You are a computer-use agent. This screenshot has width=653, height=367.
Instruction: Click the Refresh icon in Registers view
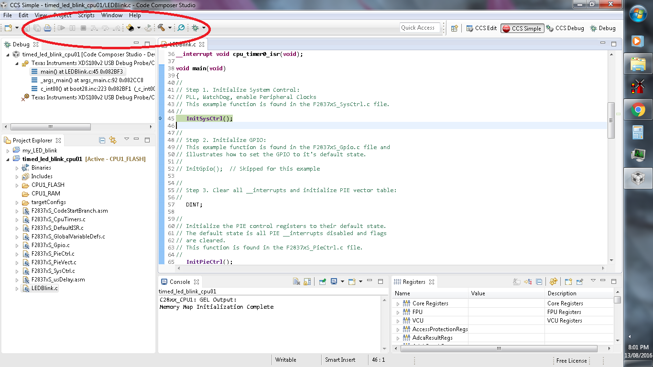click(x=554, y=281)
